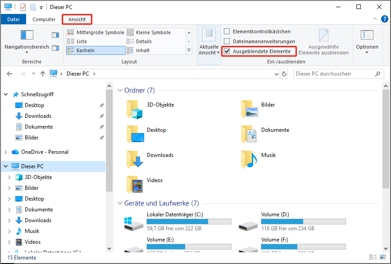
Task: Enable the Elementkontrollkästchen checkbox
Action: click(x=227, y=31)
